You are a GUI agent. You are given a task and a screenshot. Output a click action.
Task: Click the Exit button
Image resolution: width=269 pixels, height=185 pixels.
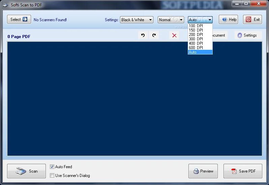pos(252,20)
